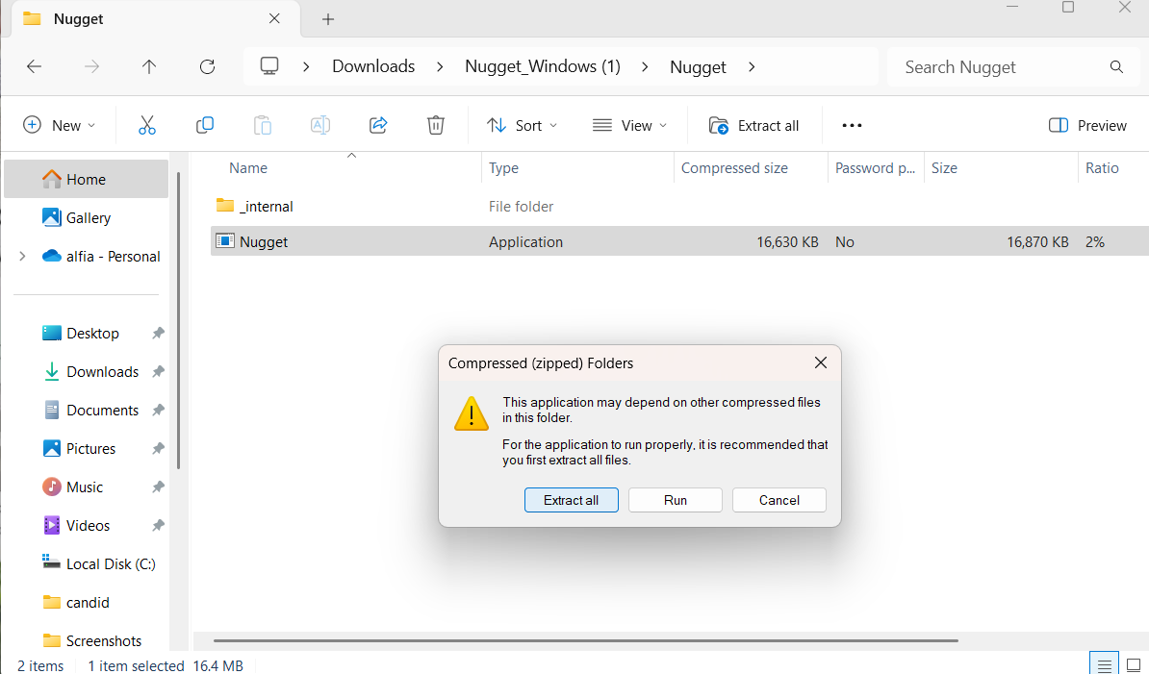Image resolution: width=1149 pixels, height=674 pixels.
Task: Switch to details view icon in status bar
Action: 1104,666
